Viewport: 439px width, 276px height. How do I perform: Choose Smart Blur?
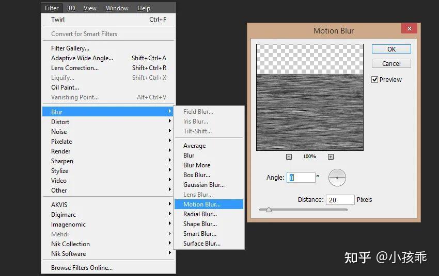click(x=209, y=234)
